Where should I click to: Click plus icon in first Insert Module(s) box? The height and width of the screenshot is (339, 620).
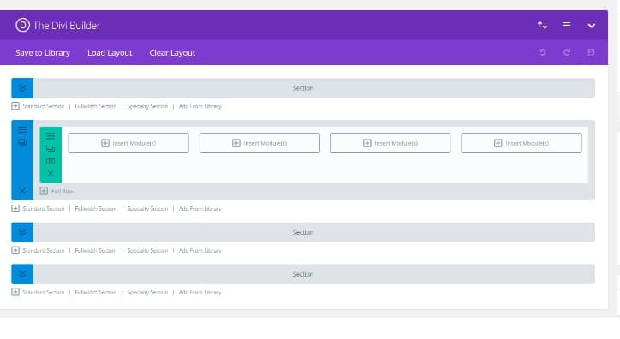coord(105,143)
